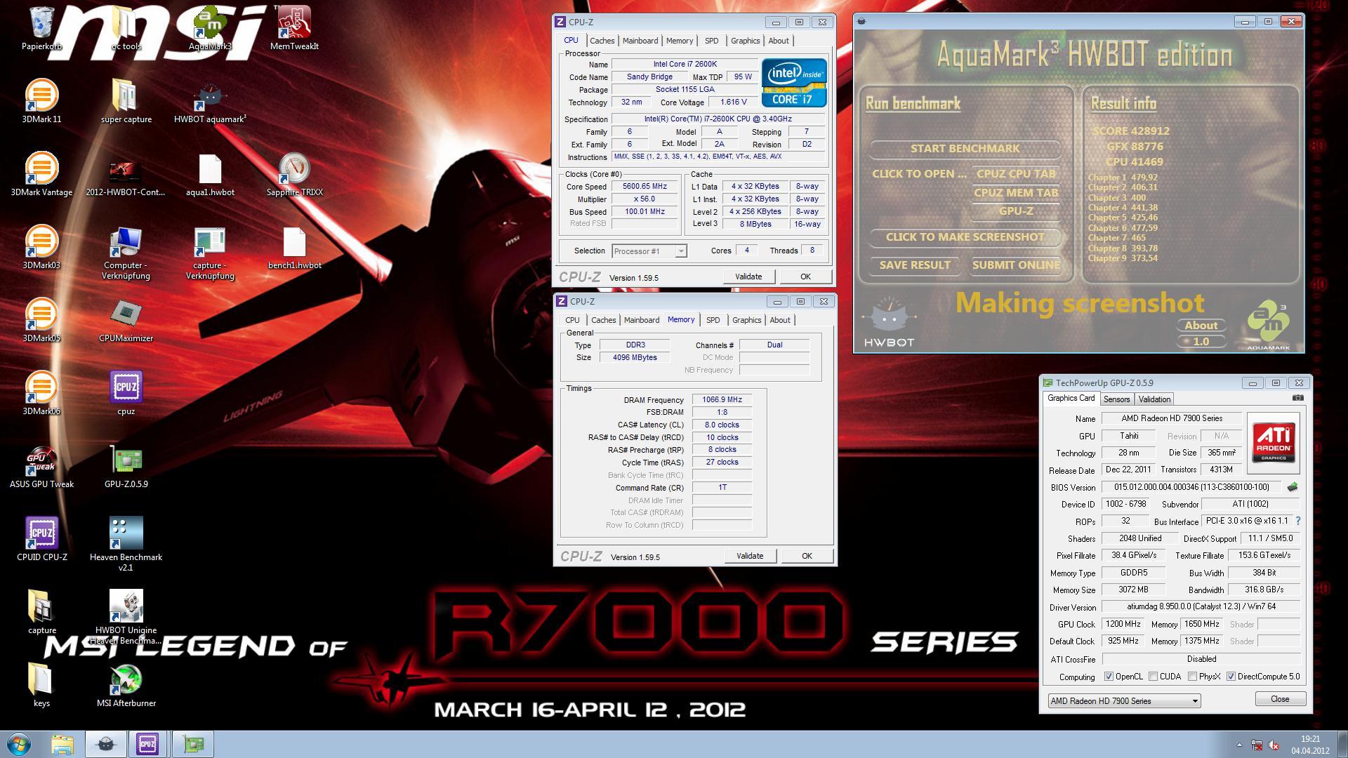
Task: Launch CPUMaximizer
Action: coord(126,320)
